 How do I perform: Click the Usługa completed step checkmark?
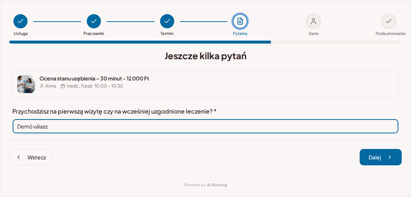[20, 21]
